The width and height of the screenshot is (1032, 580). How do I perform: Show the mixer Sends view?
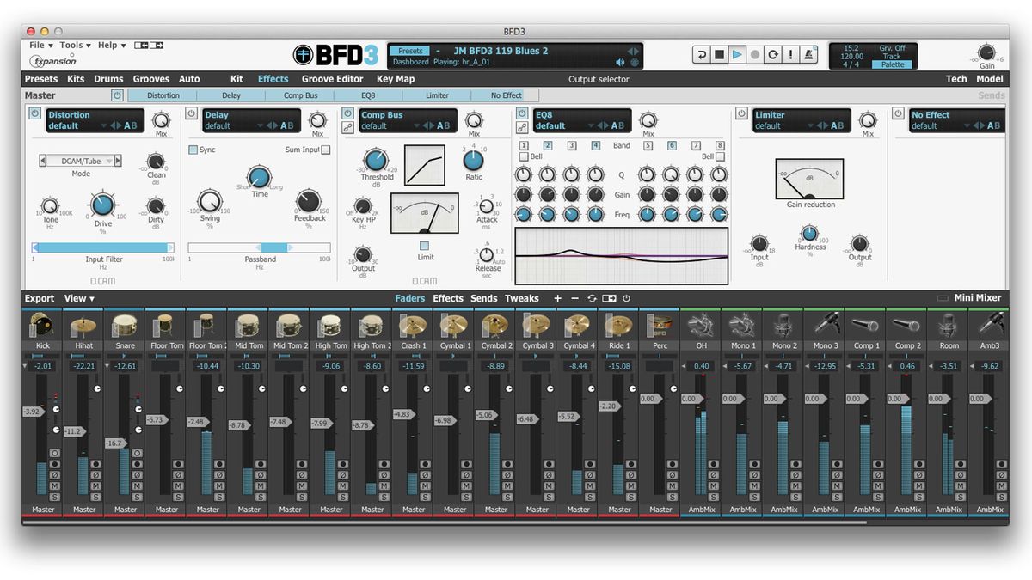point(483,298)
